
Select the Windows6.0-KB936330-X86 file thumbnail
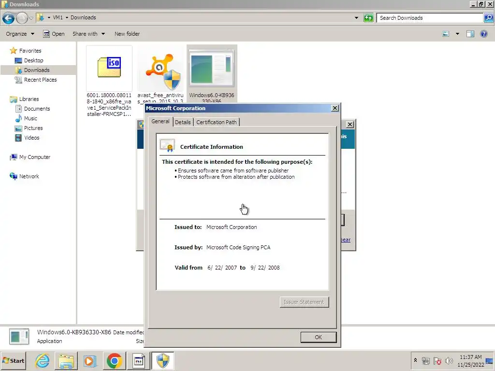(x=212, y=68)
